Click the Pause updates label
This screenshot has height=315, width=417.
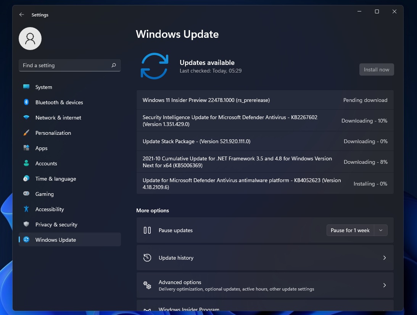click(x=175, y=230)
